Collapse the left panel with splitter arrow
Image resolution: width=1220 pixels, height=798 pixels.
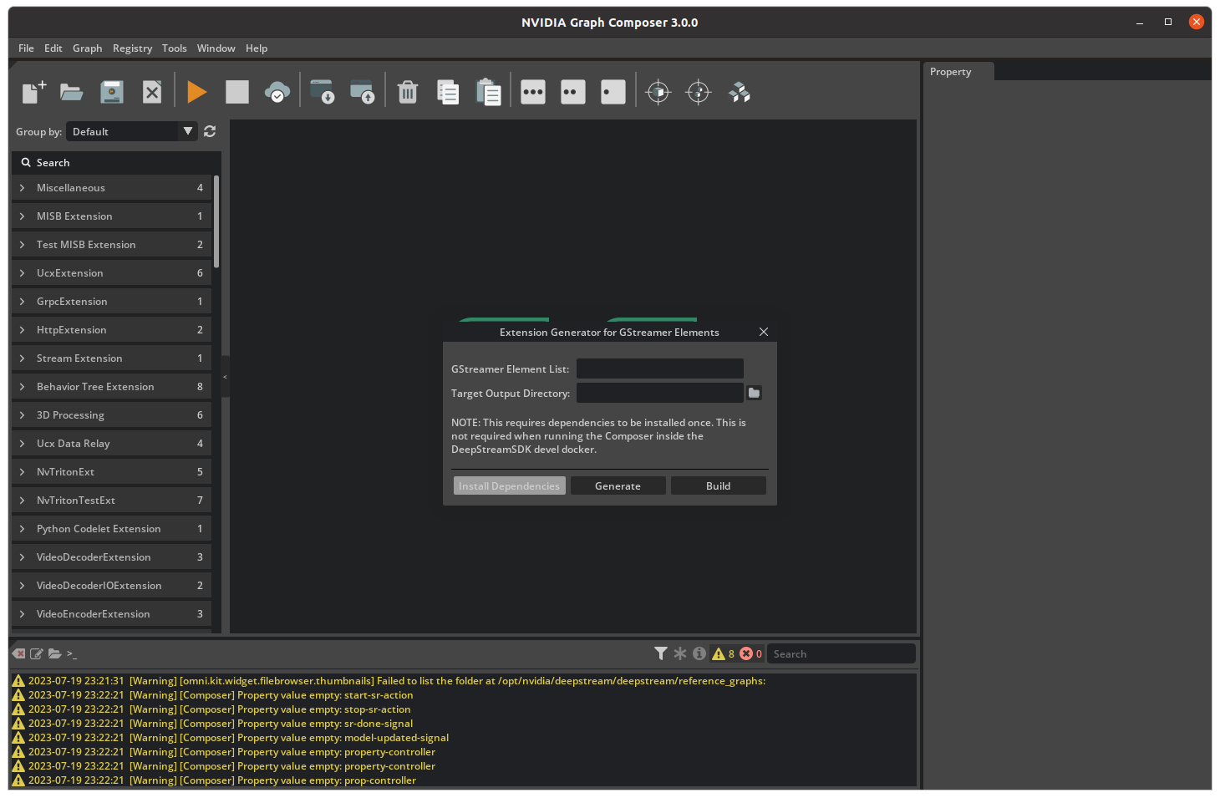click(225, 377)
